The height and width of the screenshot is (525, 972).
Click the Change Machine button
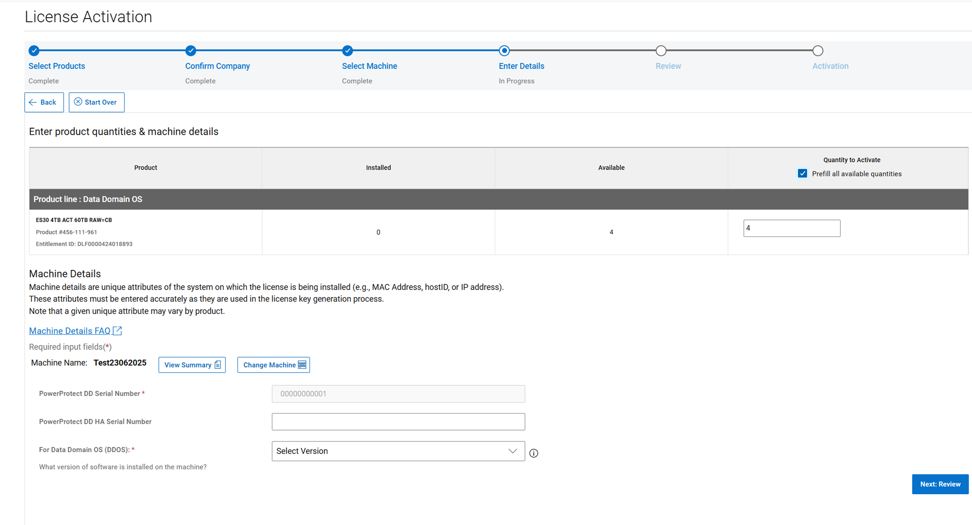click(x=273, y=365)
